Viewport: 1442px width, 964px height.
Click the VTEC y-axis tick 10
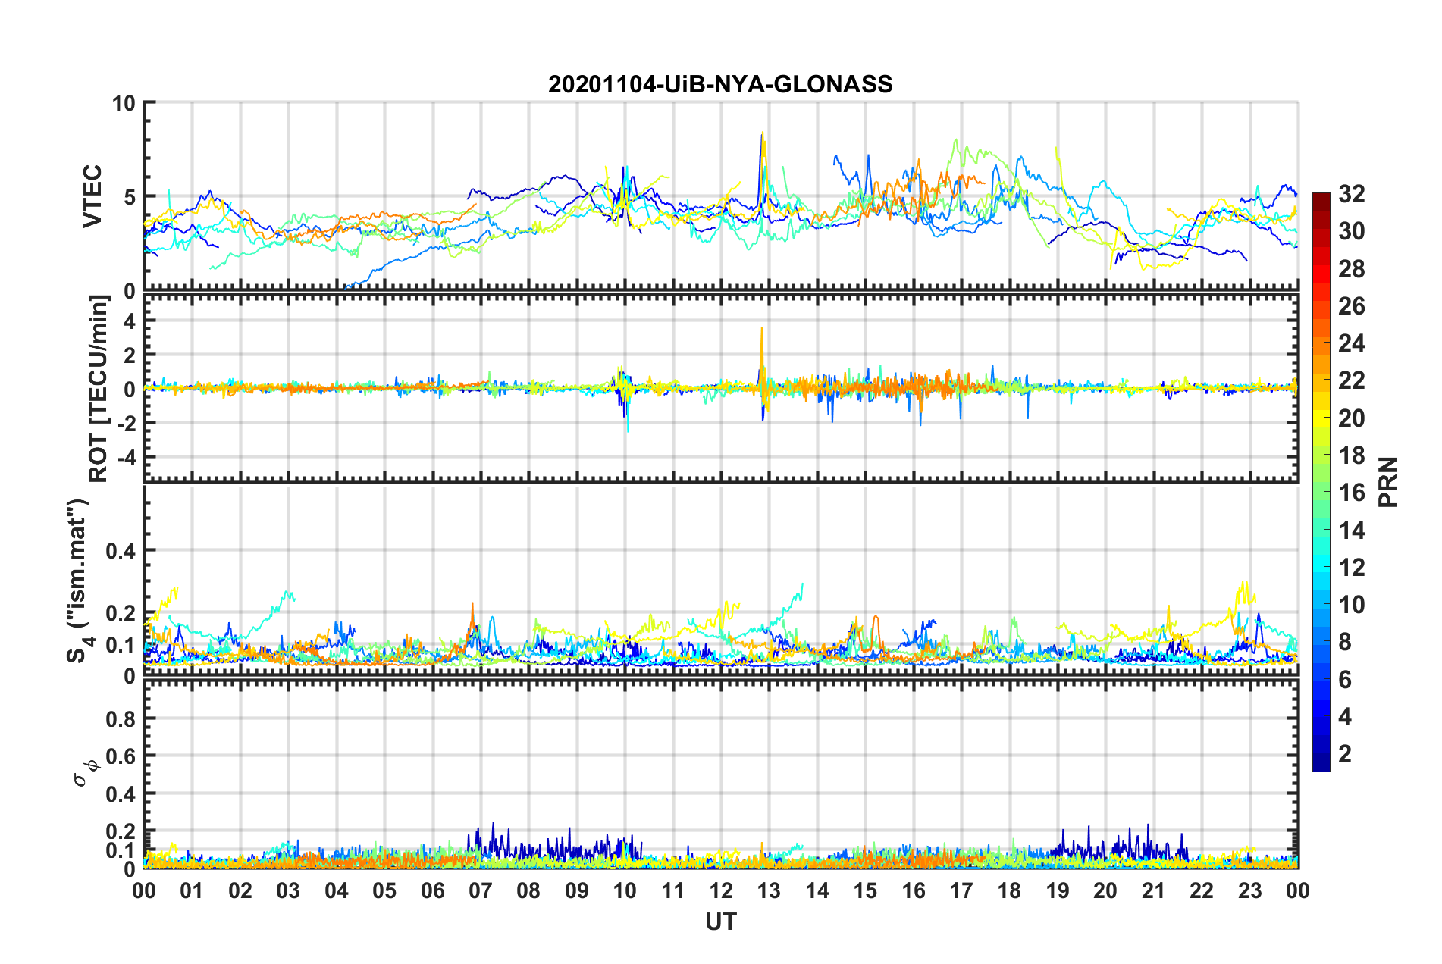pos(124,103)
